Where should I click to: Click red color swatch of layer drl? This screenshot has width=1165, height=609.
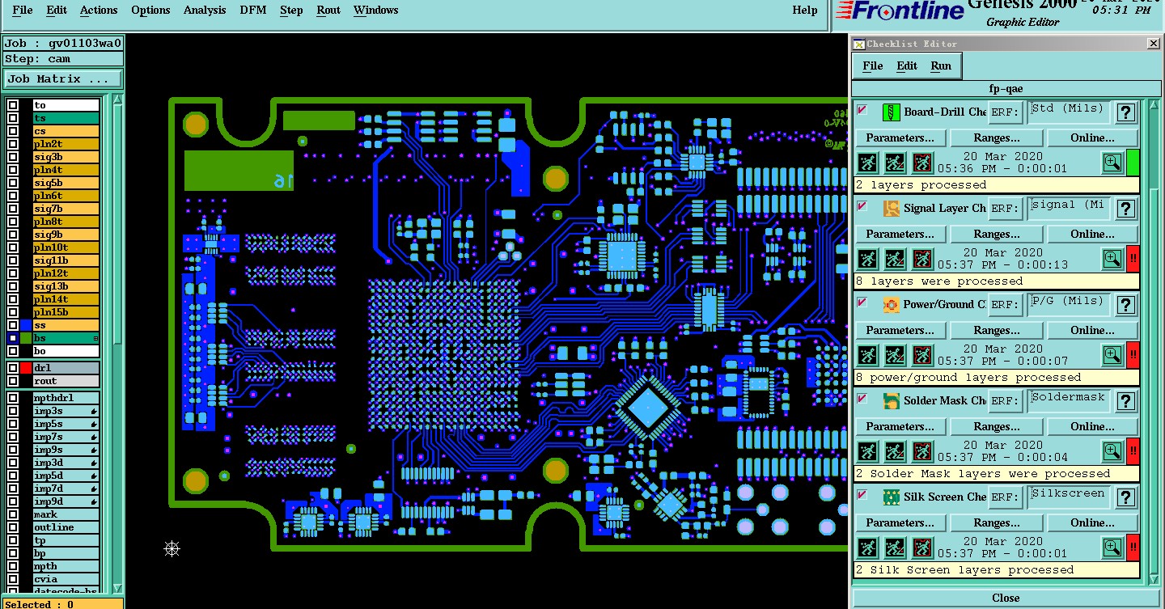pos(26,368)
